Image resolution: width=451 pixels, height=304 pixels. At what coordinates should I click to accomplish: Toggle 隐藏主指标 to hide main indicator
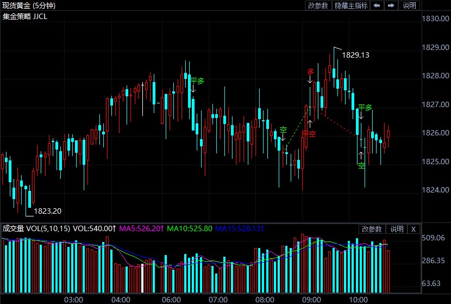351,5
